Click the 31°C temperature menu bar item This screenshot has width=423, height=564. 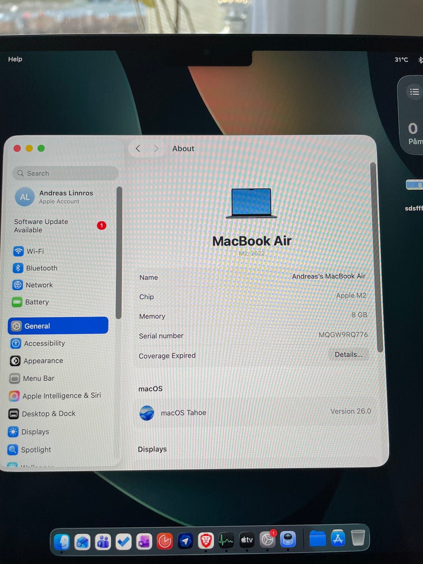tap(401, 59)
